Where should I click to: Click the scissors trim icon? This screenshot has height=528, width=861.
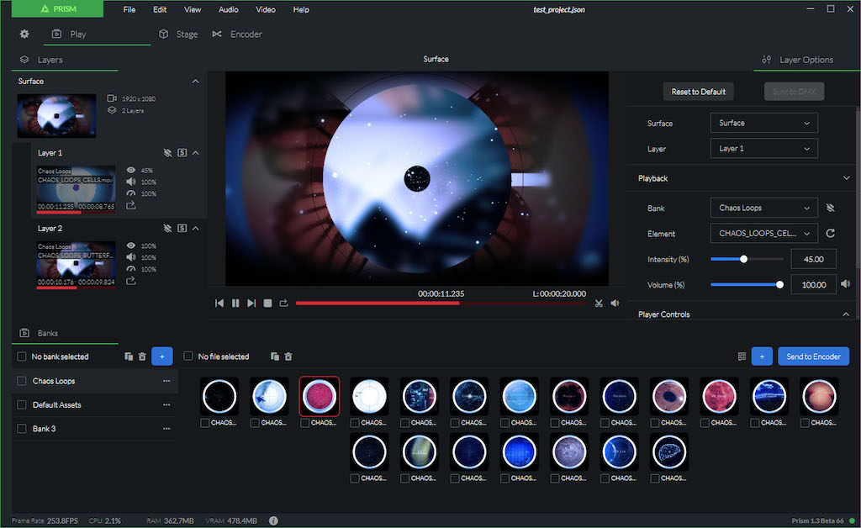(599, 303)
